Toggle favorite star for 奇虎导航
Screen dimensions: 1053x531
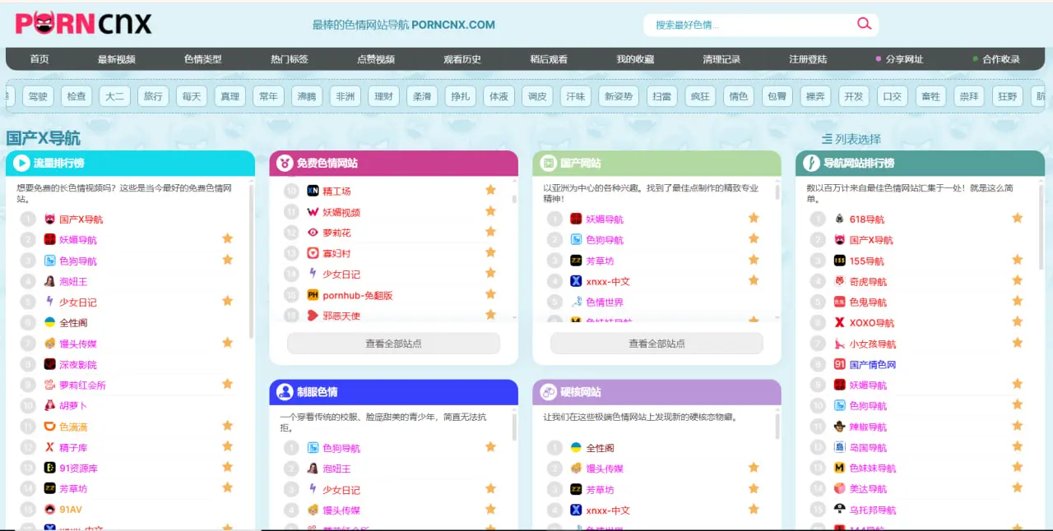pyautogui.click(x=1017, y=280)
